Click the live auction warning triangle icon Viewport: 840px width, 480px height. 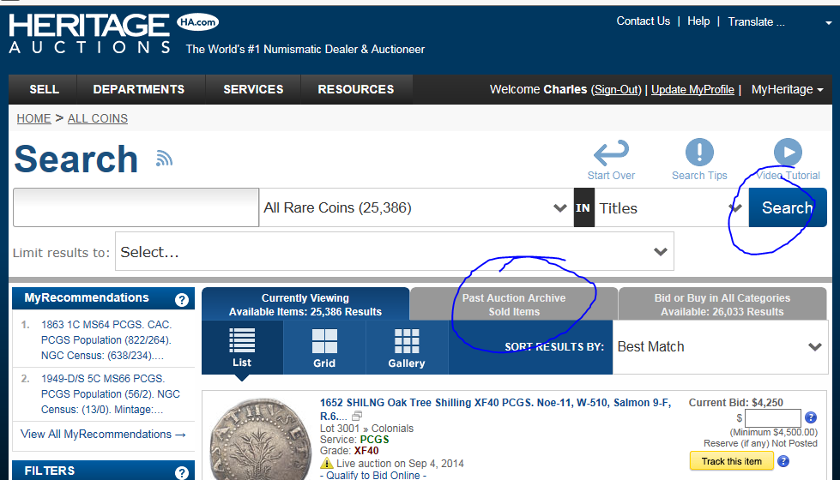point(326,464)
